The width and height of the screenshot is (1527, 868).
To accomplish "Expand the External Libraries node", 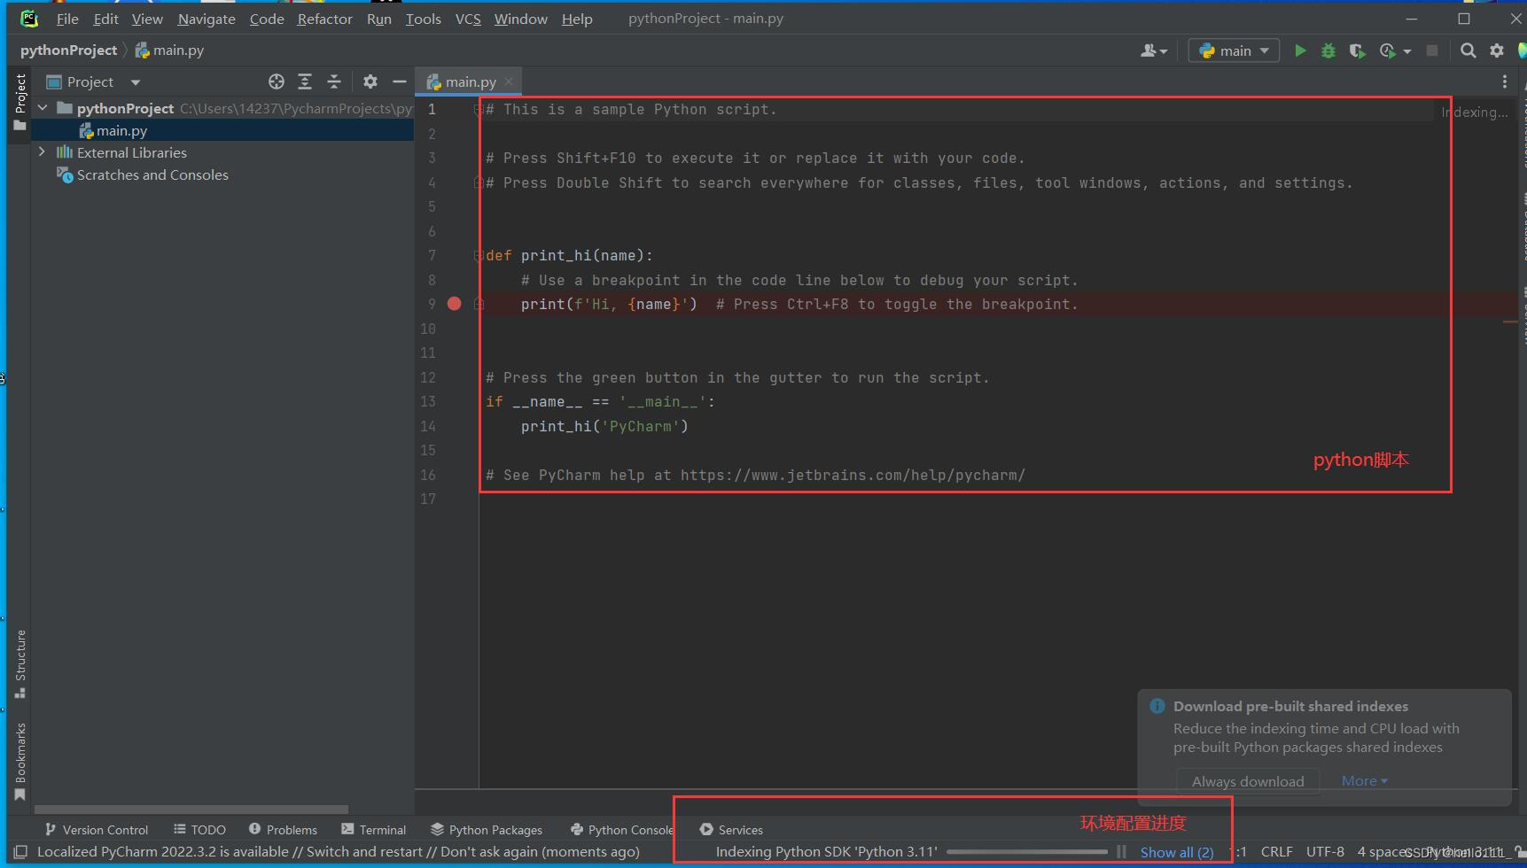I will point(42,152).
